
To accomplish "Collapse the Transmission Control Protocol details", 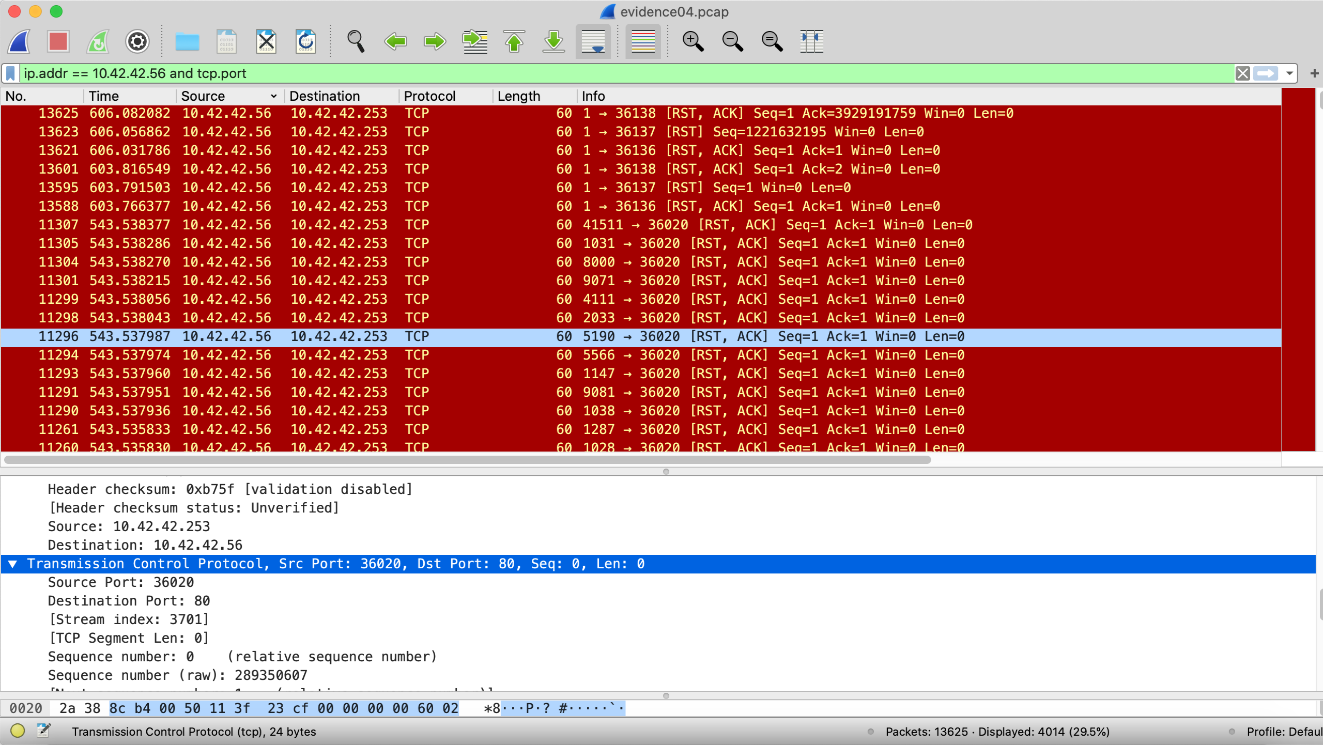I will pos(13,564).
